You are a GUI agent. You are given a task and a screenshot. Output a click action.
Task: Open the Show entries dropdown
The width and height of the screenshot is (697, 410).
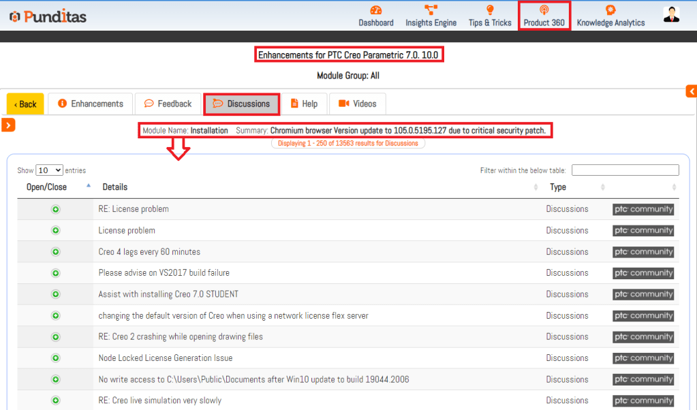[x=49, y=170]
